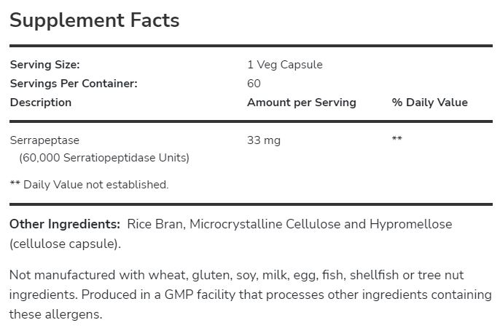Click the Supplement Facts heading
This screenshot has width=500, height=328.
pos(94,20)
